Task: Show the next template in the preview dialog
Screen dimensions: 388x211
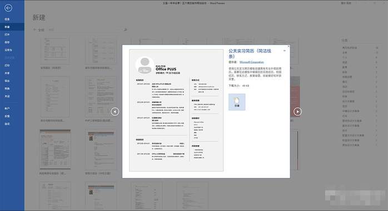Action: point(297,111)
